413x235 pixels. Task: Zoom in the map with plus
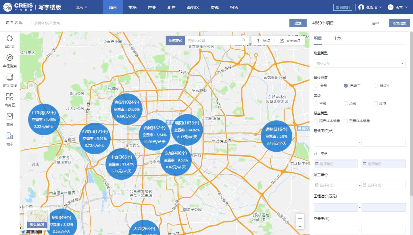point(300,219)
